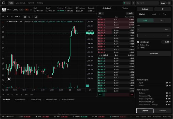Switch to the Trades tab
Image resolution: width=173 pixels, height=119 pixels.
(125, 8)
